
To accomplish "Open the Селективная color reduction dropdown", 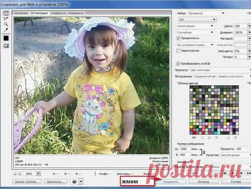I will [195, 26].
